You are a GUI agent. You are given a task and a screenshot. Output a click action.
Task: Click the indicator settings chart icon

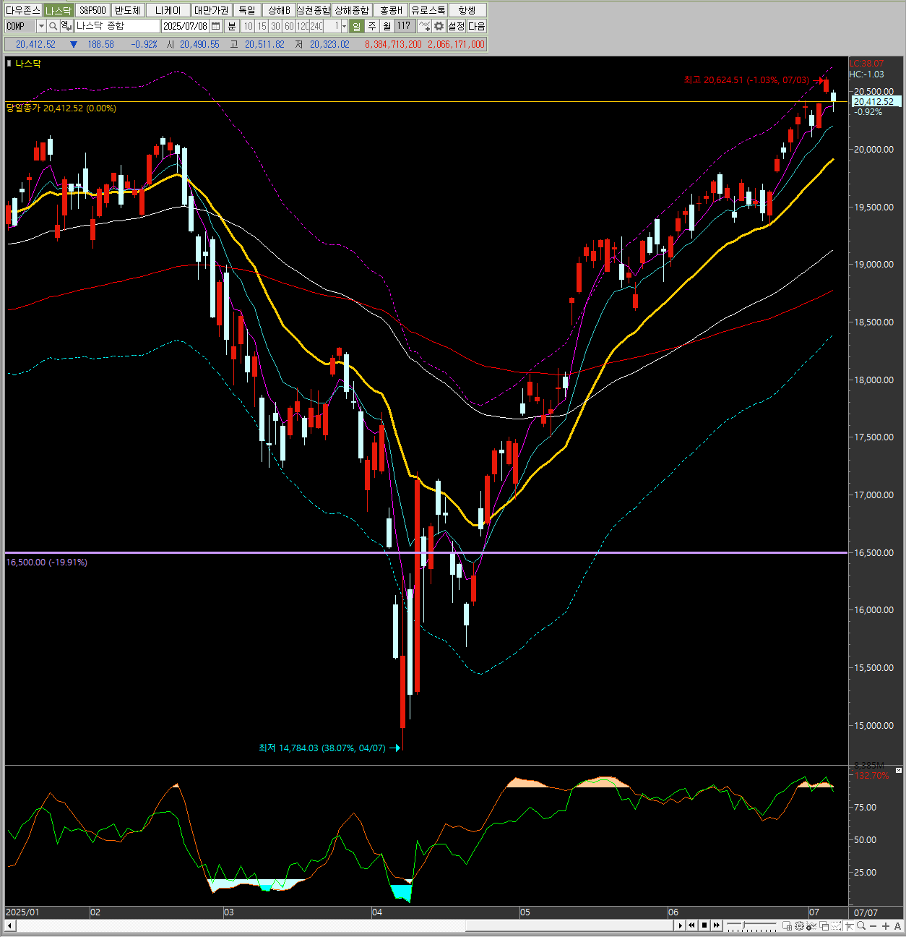811,925
